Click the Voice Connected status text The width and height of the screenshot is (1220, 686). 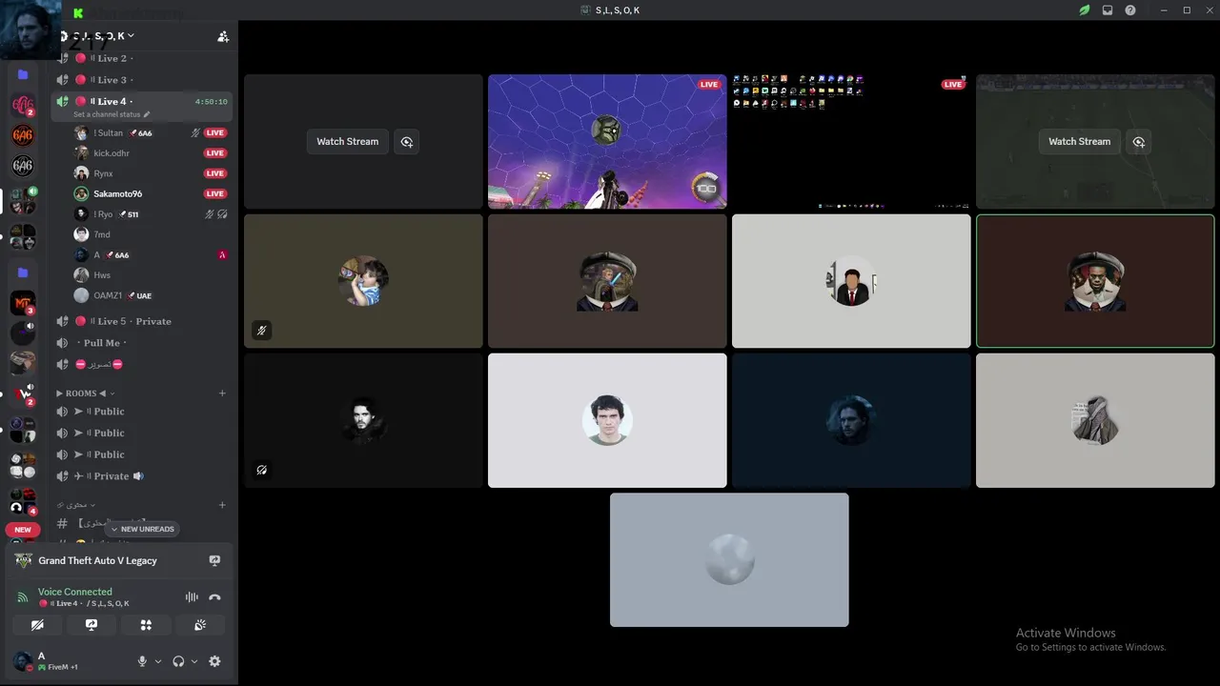[75, 592]
